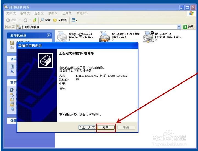Viewport: 198px width, 151px height.
Task: Click the 添加打印机 icon in task panel
Action: pos(12,43)
